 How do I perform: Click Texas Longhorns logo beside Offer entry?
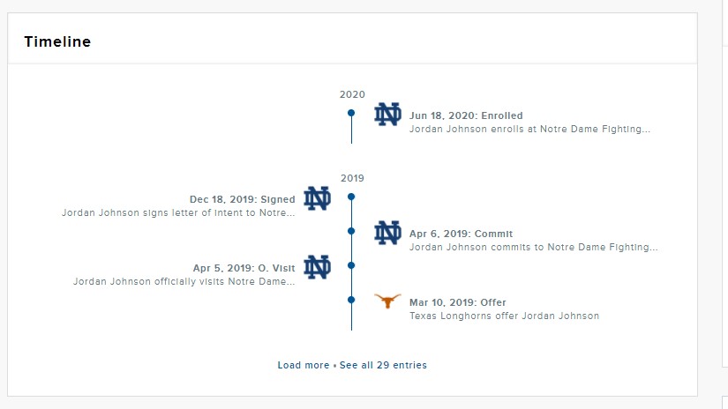click(387, 301)
